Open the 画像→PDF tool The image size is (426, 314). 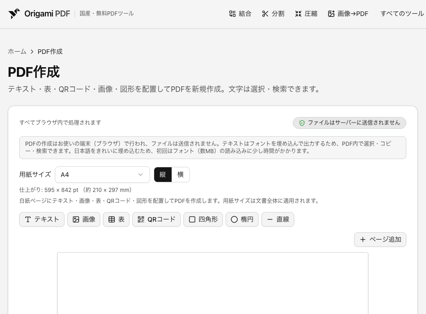pos(348,14)
